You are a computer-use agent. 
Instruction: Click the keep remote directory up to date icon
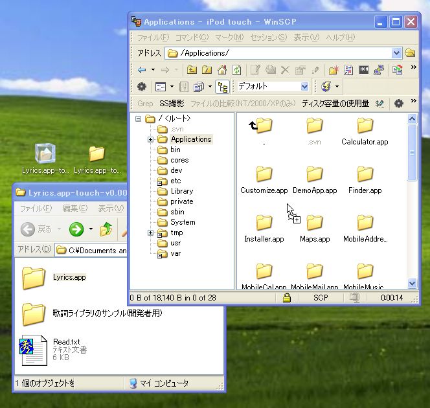pos(398,70)
